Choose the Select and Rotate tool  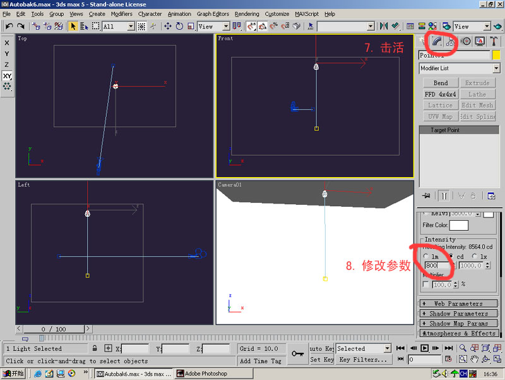pos(179,26)
